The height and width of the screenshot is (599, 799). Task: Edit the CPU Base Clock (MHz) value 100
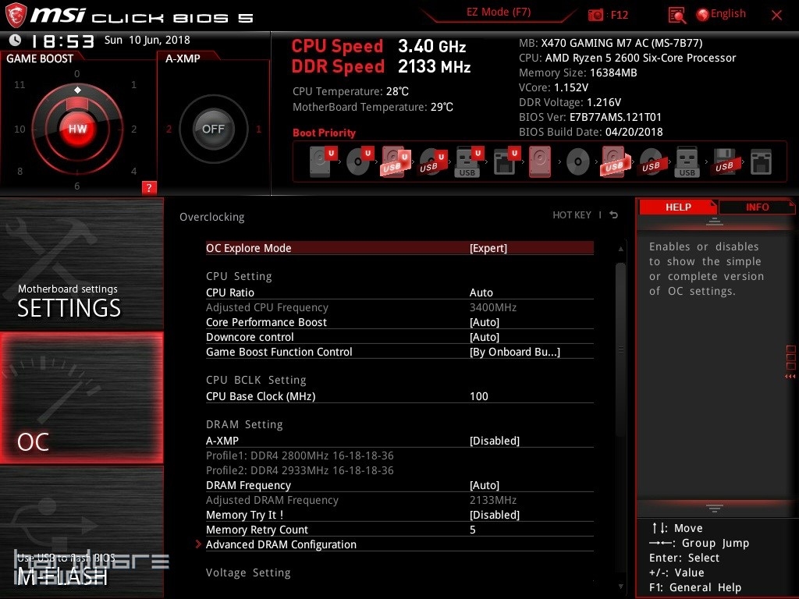[x=478, y=396]
